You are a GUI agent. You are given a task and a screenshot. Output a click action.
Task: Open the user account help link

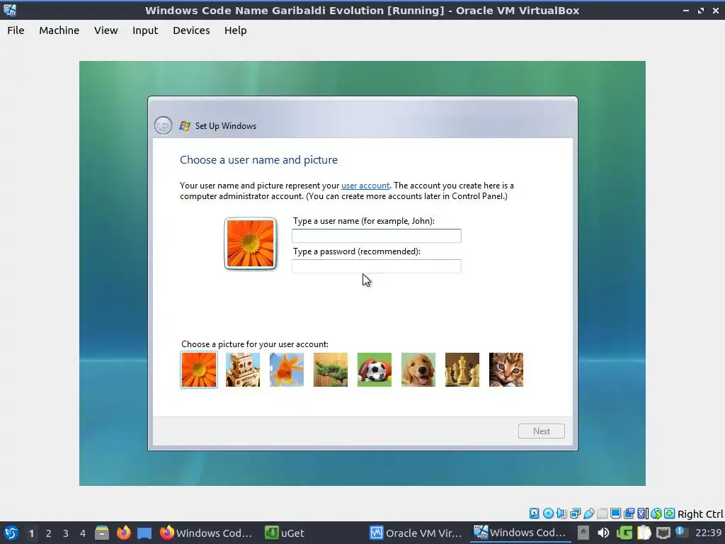coord(365,186)
